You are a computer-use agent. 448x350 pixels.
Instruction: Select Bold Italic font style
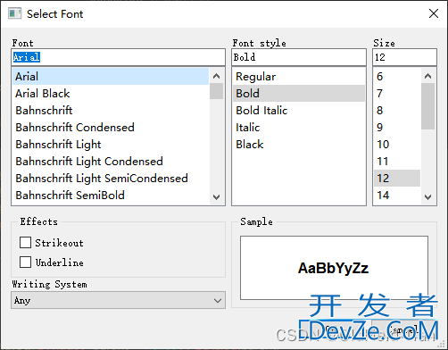click(299, 111)
